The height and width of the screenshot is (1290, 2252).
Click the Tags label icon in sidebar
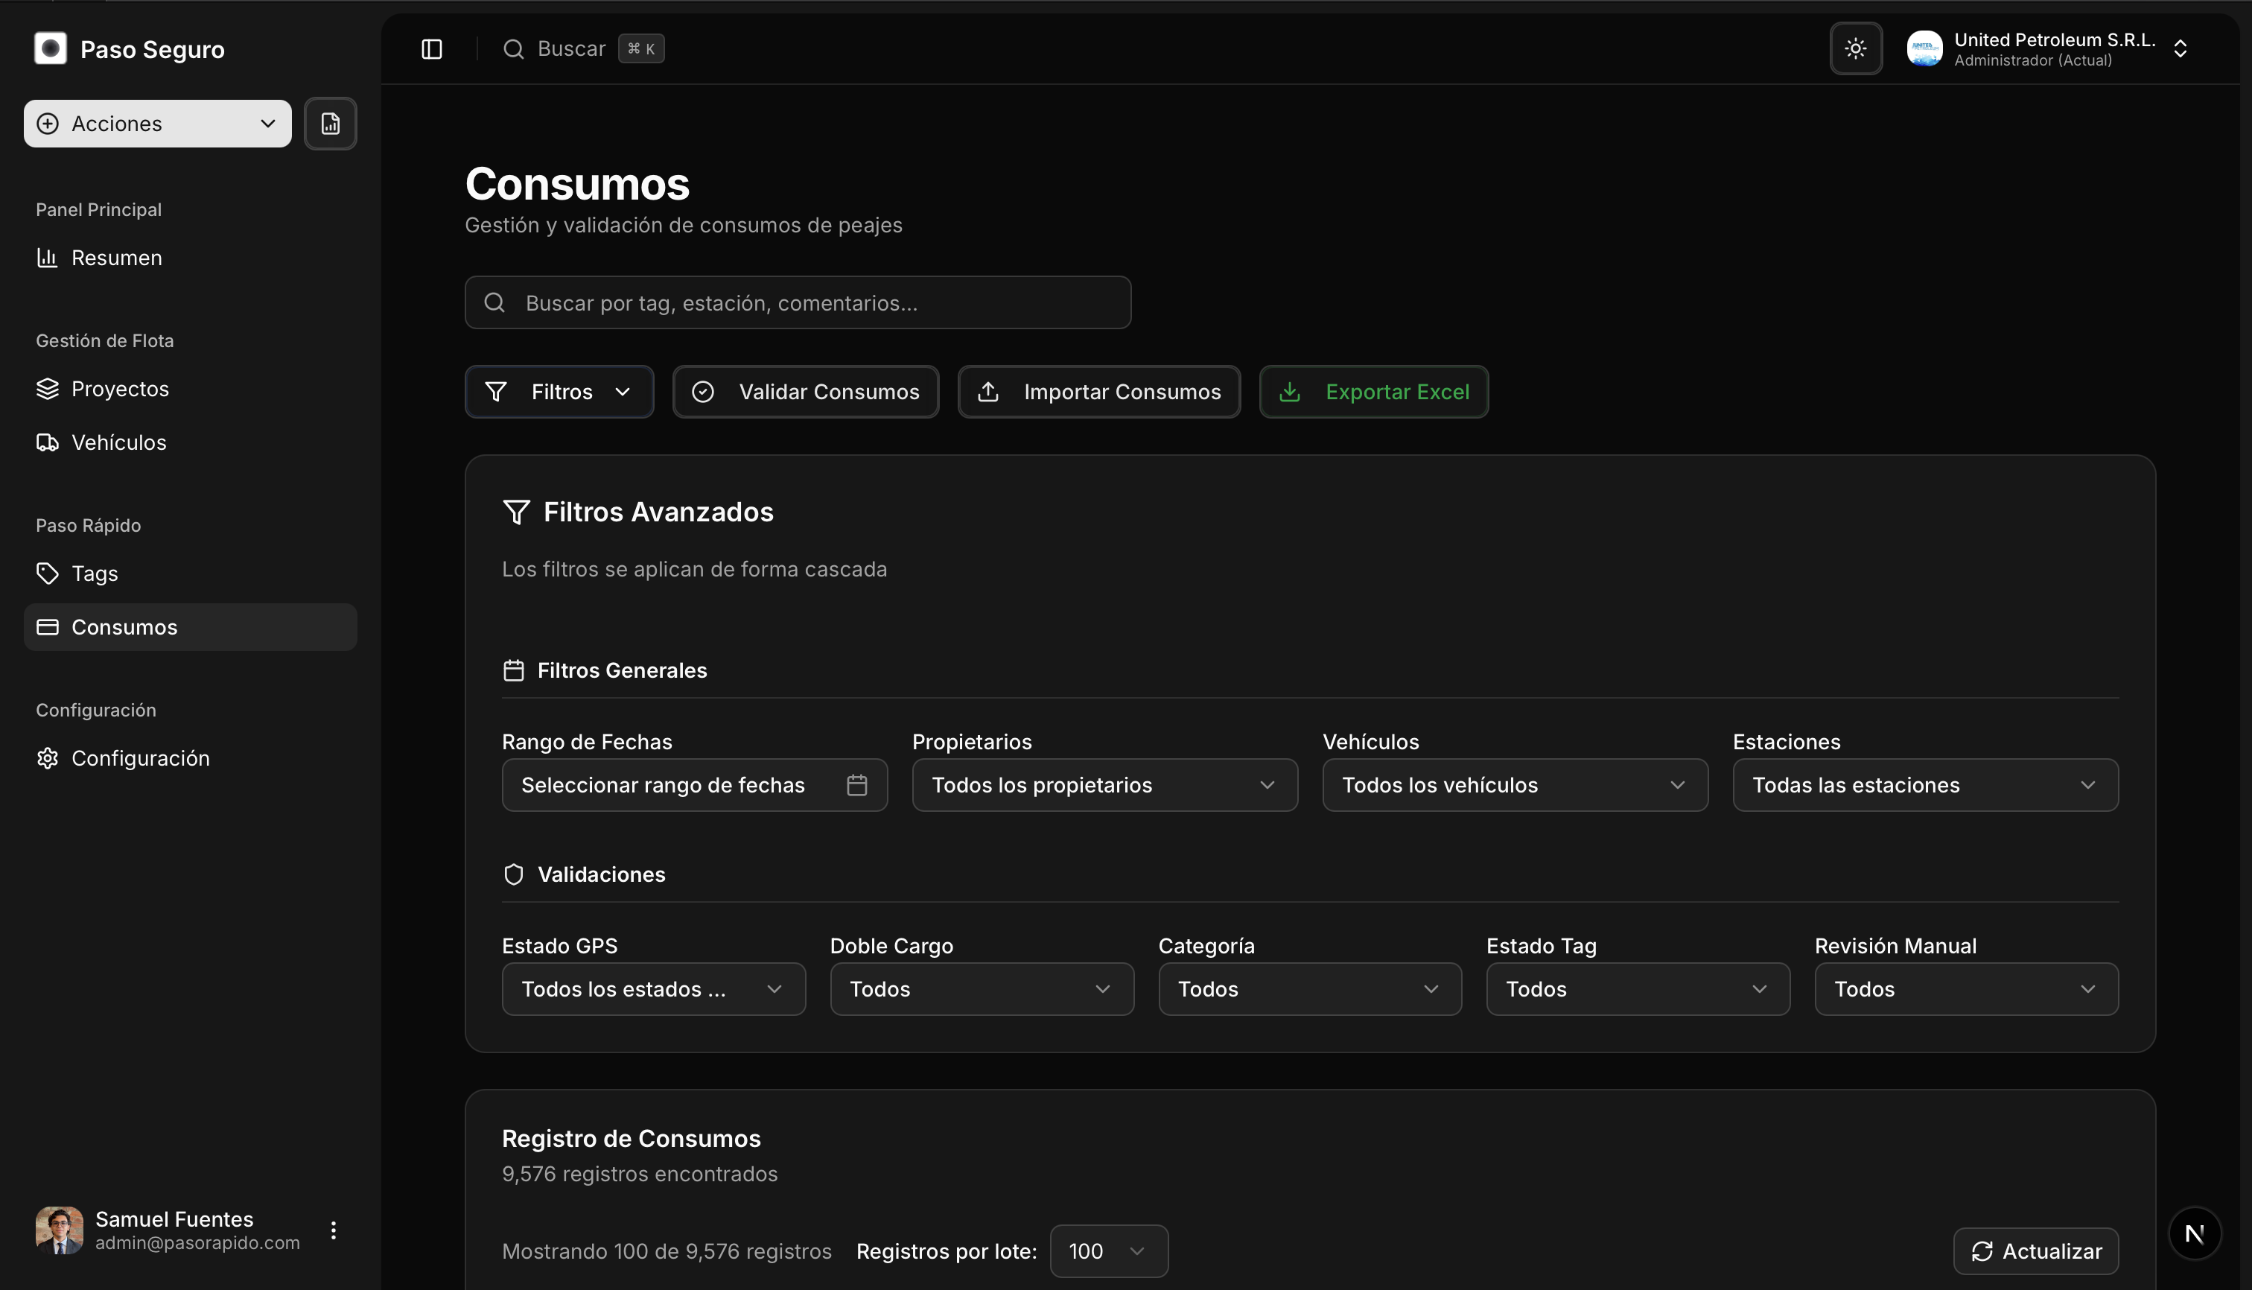(48, 573)
